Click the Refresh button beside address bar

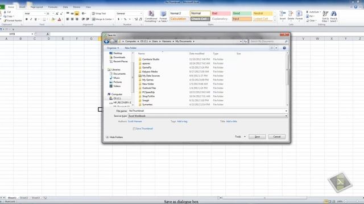[x=245, y=41]
